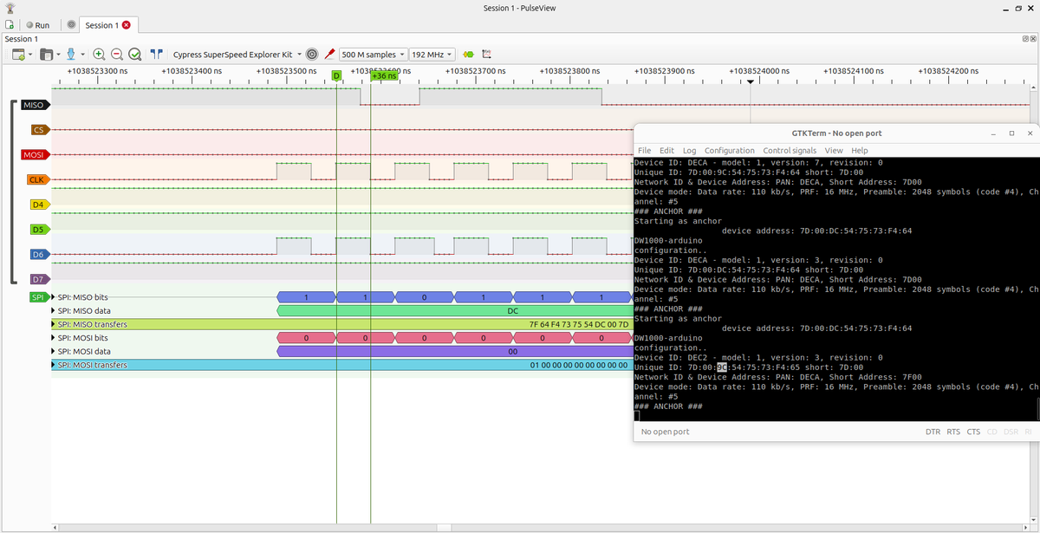1040x533 pixels.
Task: Open the Configuration menu in GTKTerm
Action: pos(729,151)
